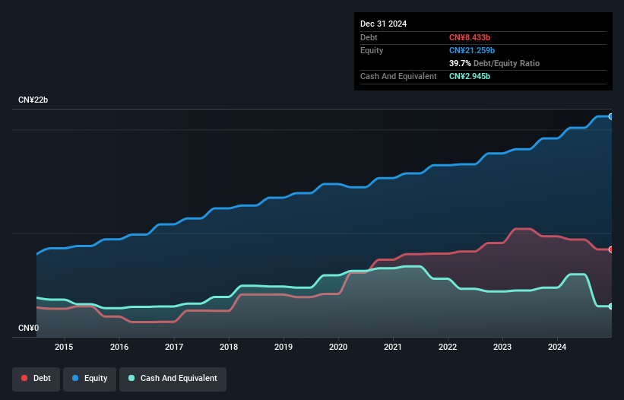Click the 2024 x-axis label
This screenshot has width=624, height=400.
coord(557,347)
